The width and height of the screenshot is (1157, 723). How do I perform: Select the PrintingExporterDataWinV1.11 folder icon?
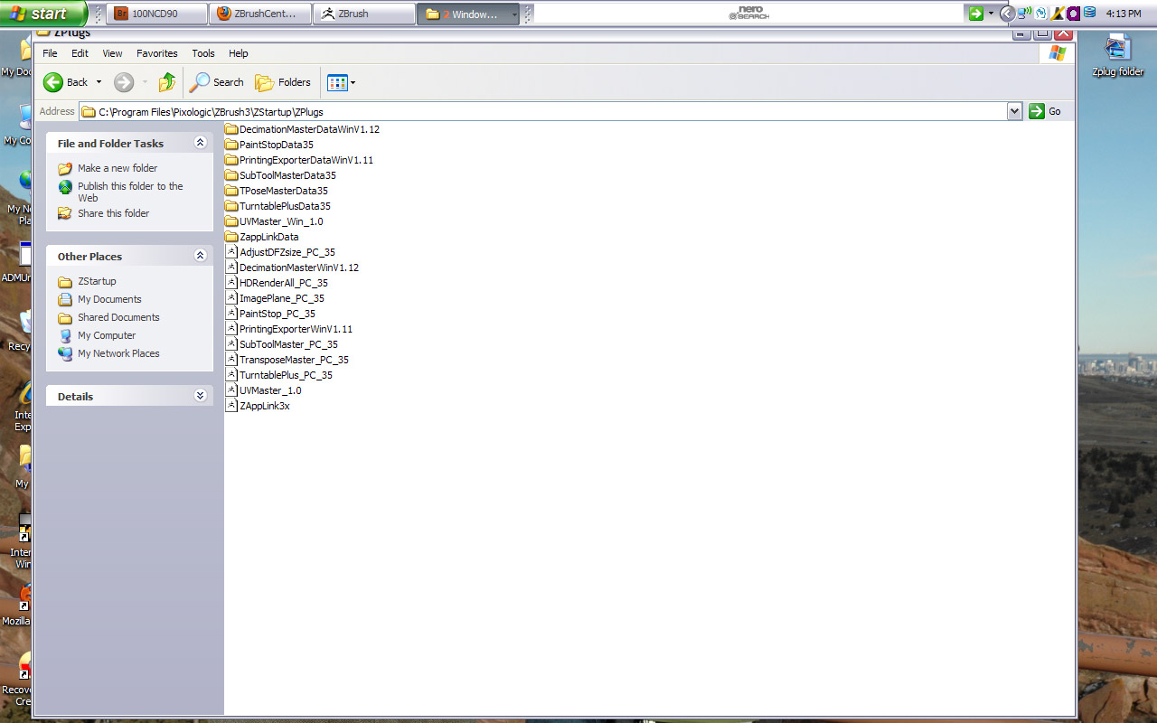tap(231, 160)
